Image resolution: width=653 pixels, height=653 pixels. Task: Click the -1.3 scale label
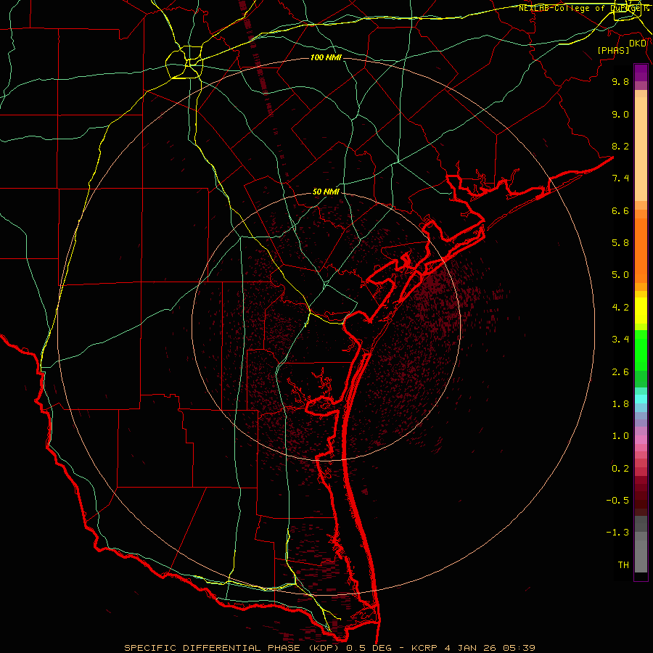click(x=617, y=533)
